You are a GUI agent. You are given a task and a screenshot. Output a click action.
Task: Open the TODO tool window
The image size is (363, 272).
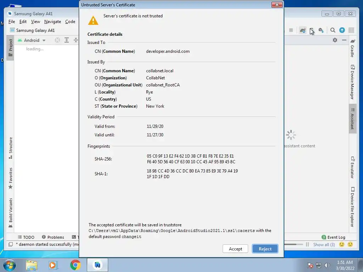(26, 237)
